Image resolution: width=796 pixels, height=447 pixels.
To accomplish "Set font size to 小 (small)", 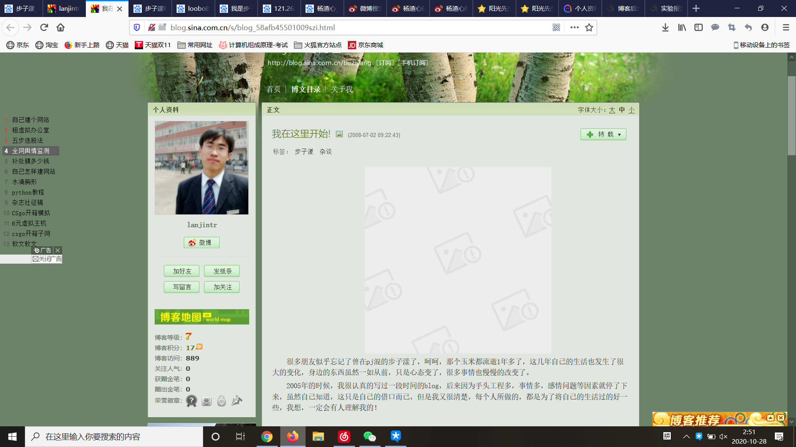I will 631,110.
